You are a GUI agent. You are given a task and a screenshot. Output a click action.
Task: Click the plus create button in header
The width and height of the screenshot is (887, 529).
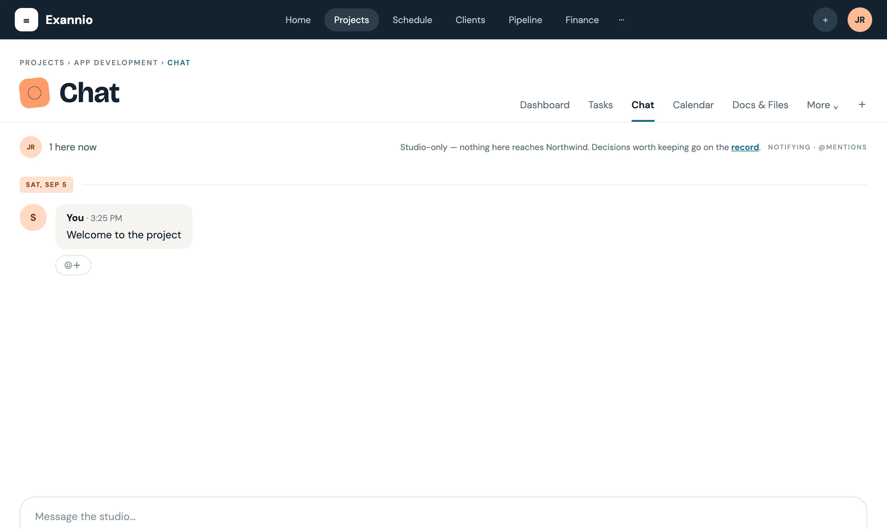[825, 20]
